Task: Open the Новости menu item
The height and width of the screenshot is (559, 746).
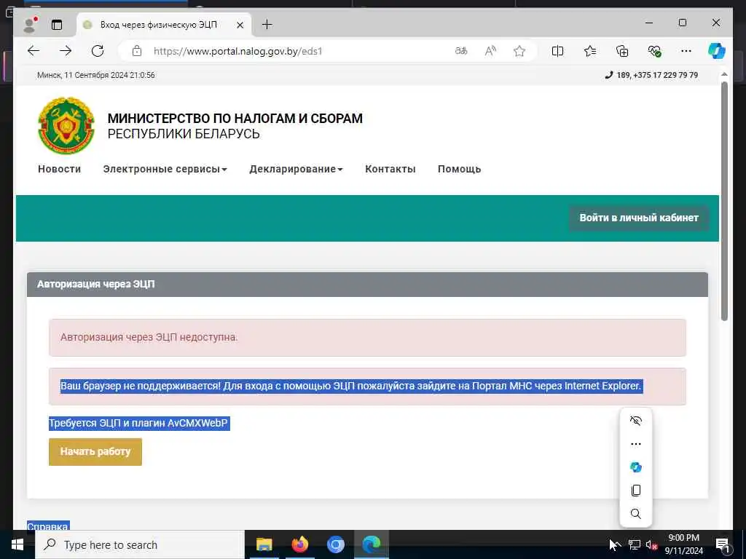Action: pyautogui.click(x=60, y=169)
